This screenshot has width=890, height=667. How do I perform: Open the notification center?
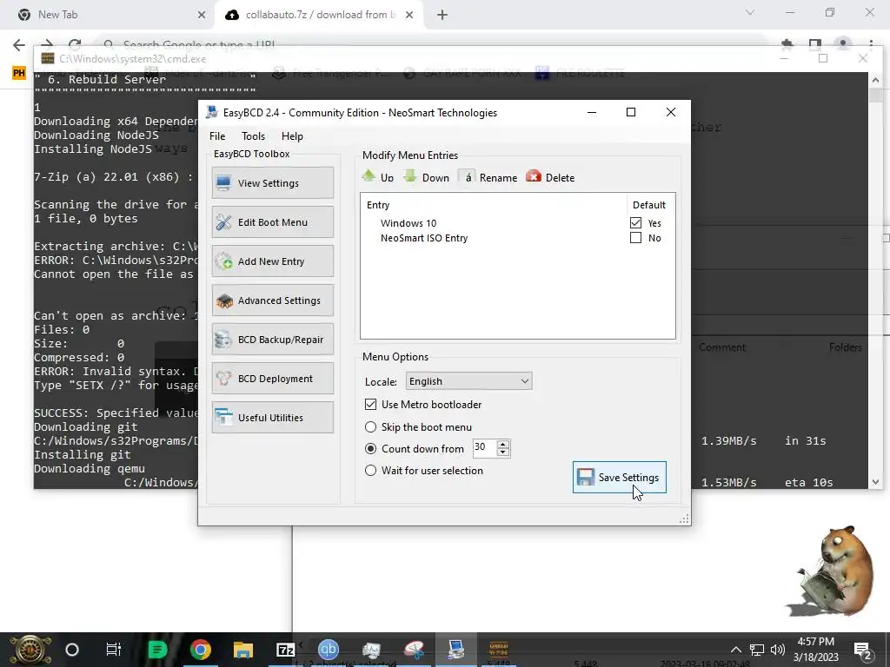862,650
